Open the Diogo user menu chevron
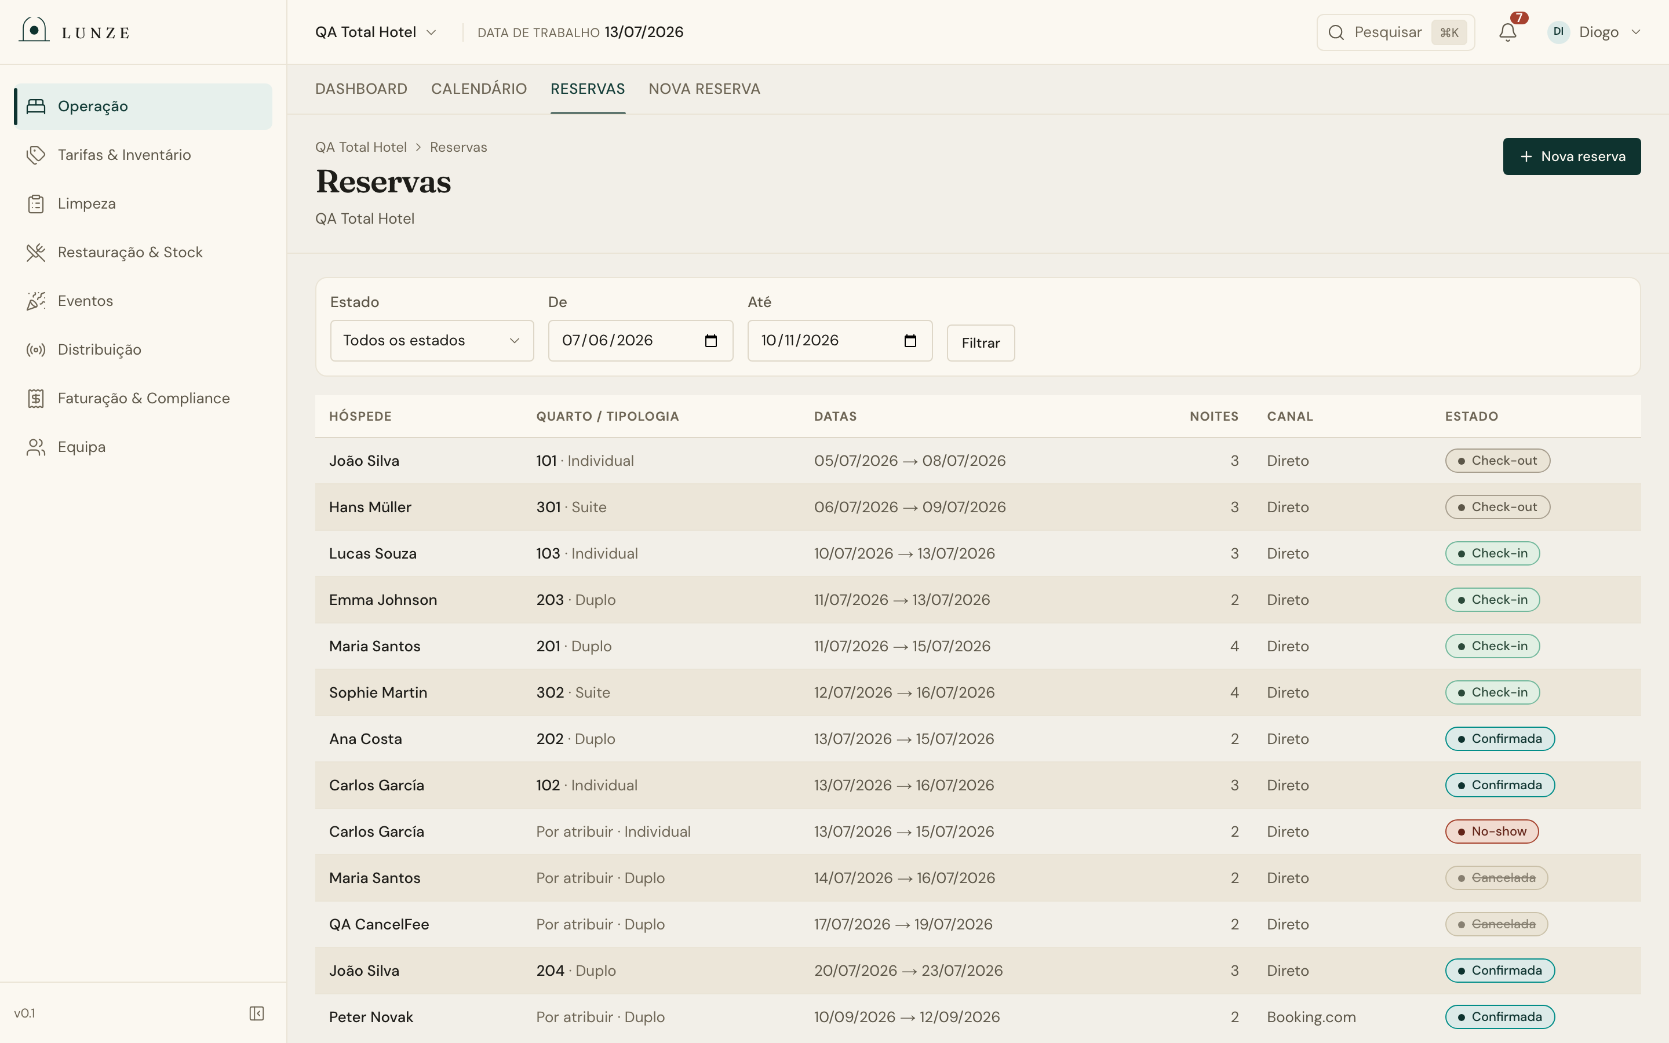The image size is (1669, 1043). coord(1636,32)
